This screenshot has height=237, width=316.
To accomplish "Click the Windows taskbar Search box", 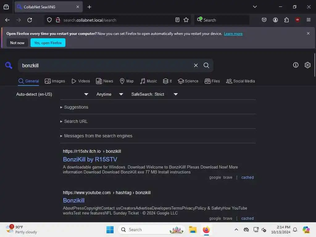I will [152, 230].
